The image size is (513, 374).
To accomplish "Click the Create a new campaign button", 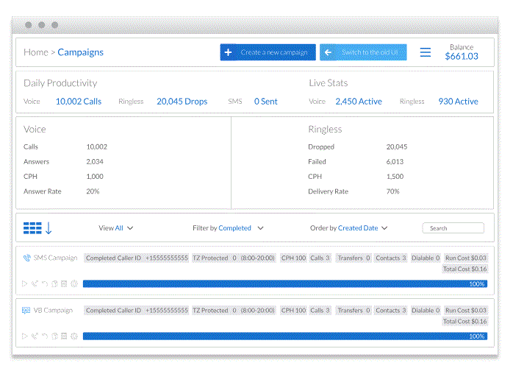I will click(268, 52).
